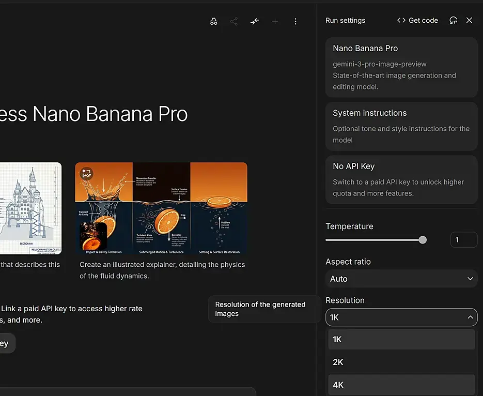
Task: Click the Get code button
Action: [417, 20]
